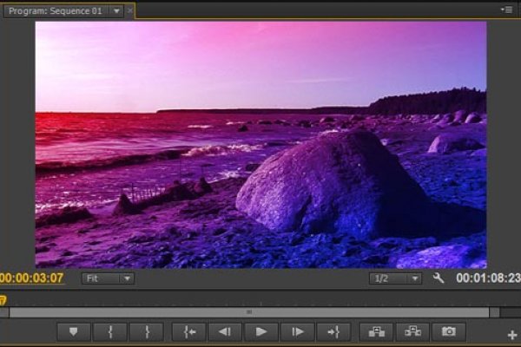Click the Lift button
The image size is (521, 347).
point(376,331)
